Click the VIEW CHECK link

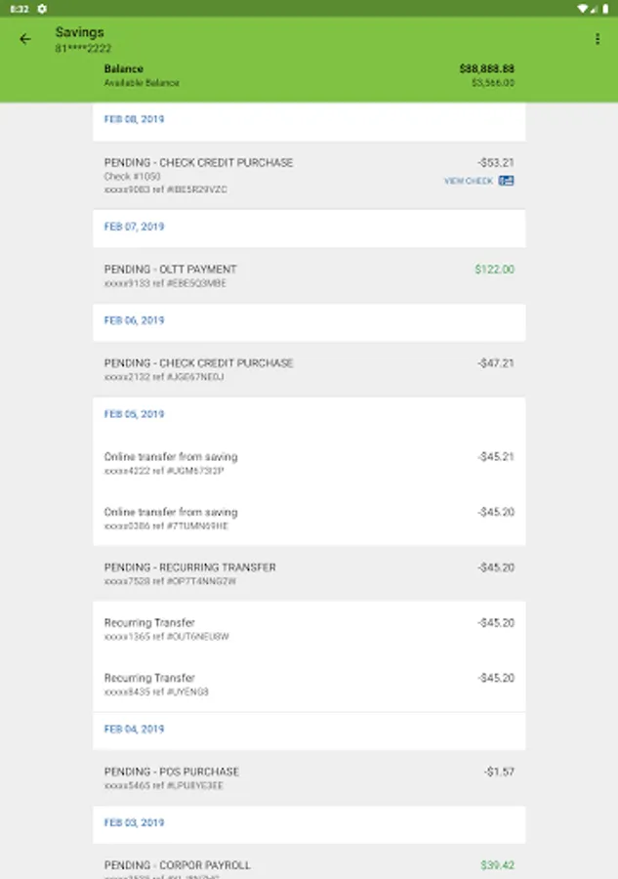click(x=469, y=181)
